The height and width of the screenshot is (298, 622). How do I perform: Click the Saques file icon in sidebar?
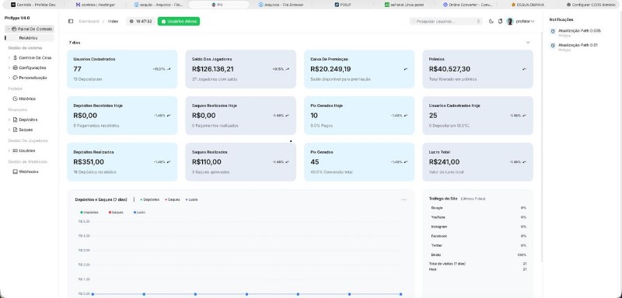(x=15, y=130)
